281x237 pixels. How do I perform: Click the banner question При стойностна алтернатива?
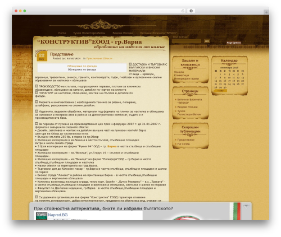click(x=103, y=208)
